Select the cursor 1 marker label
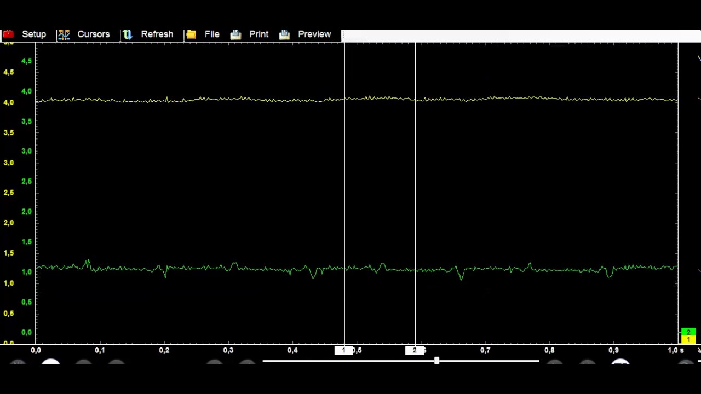The width and height of the screenshot is (701, 394). click(x=343, y=350)
